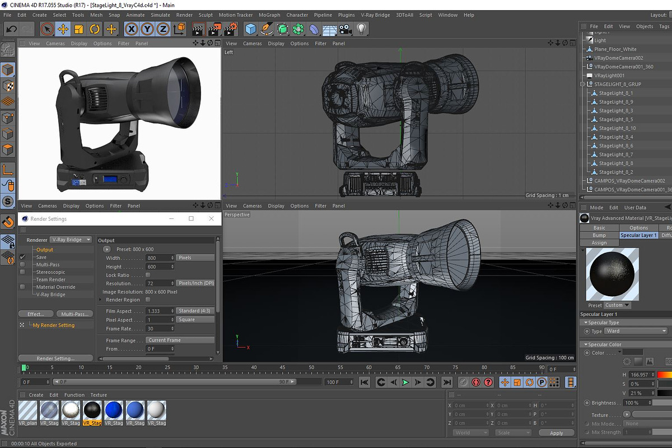Viewport: 672px width, 448px height.
Task: Open the Specular Type Ward dropdown
Action: (637, 332)
